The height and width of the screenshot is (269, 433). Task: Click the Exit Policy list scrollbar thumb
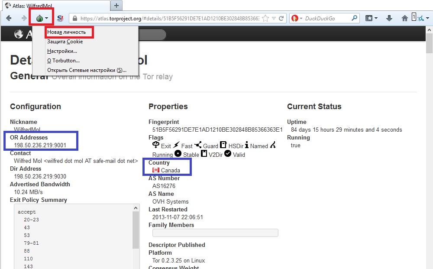coord(136,230)
